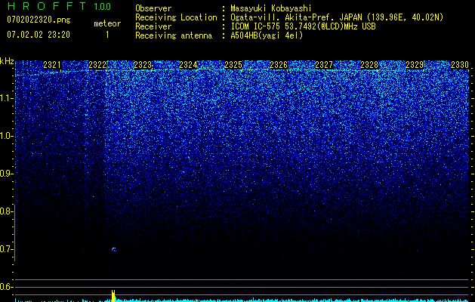Click the meteor echo spot near 0.7 kHz

[x=114, y=250]
